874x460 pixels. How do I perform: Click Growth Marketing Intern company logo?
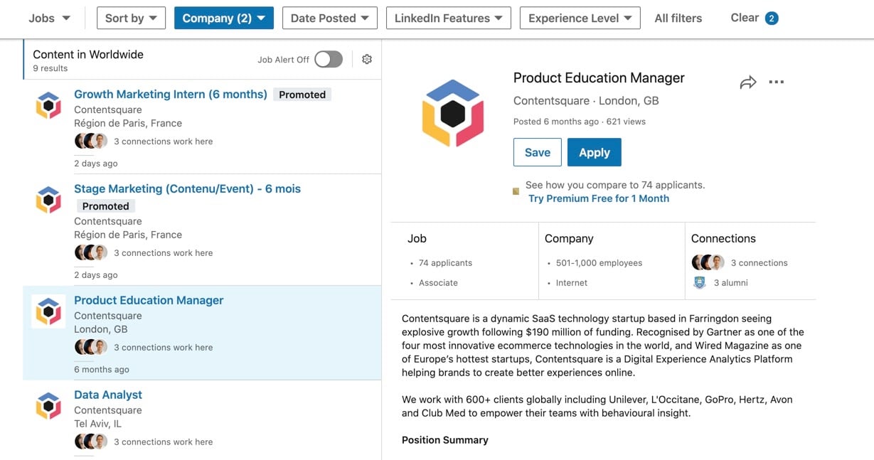coord(48,105)
